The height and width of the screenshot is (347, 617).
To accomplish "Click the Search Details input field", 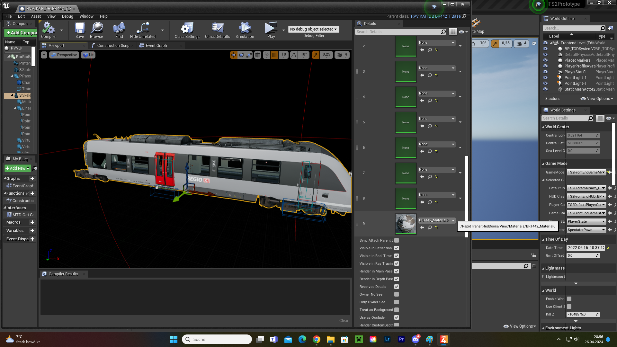I will 398,32.
